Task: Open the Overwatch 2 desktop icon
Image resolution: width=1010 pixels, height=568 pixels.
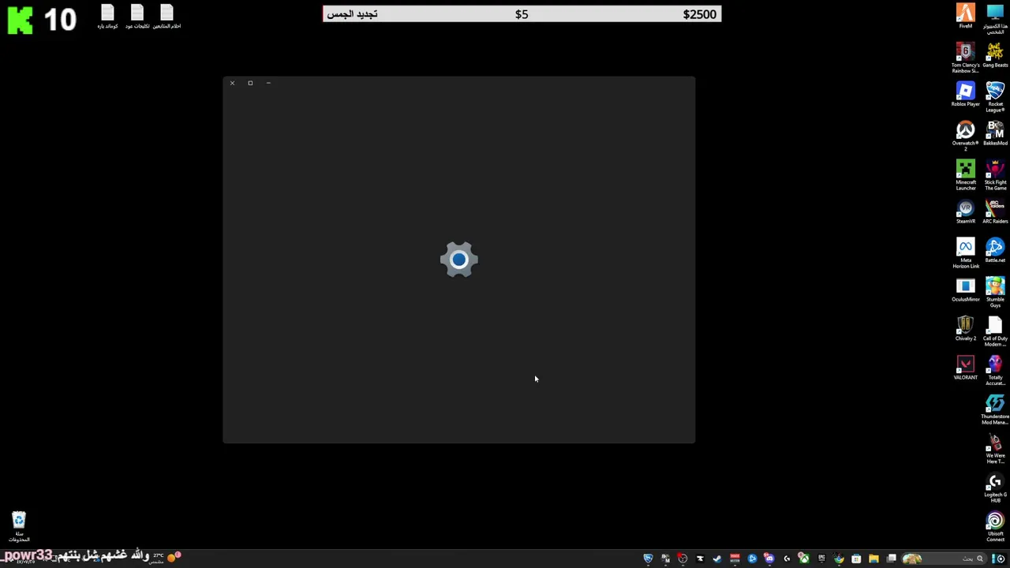Action: pyautogui.click(x=966, y=135)
